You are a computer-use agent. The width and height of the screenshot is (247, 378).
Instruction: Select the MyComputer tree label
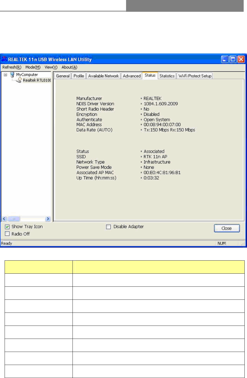coord(27,75)
